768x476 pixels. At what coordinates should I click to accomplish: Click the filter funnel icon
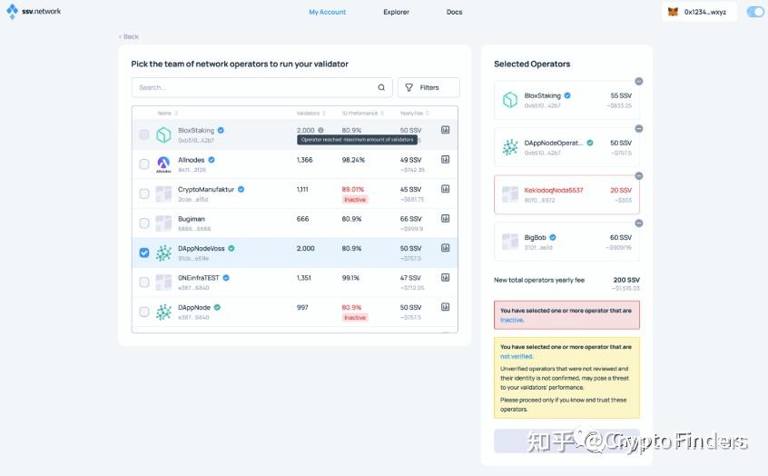409,87
